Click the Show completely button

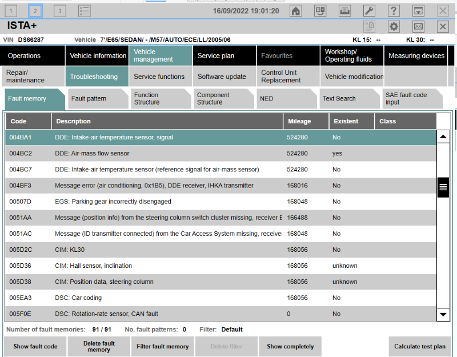pyautogui.click(x=290, y=347)
